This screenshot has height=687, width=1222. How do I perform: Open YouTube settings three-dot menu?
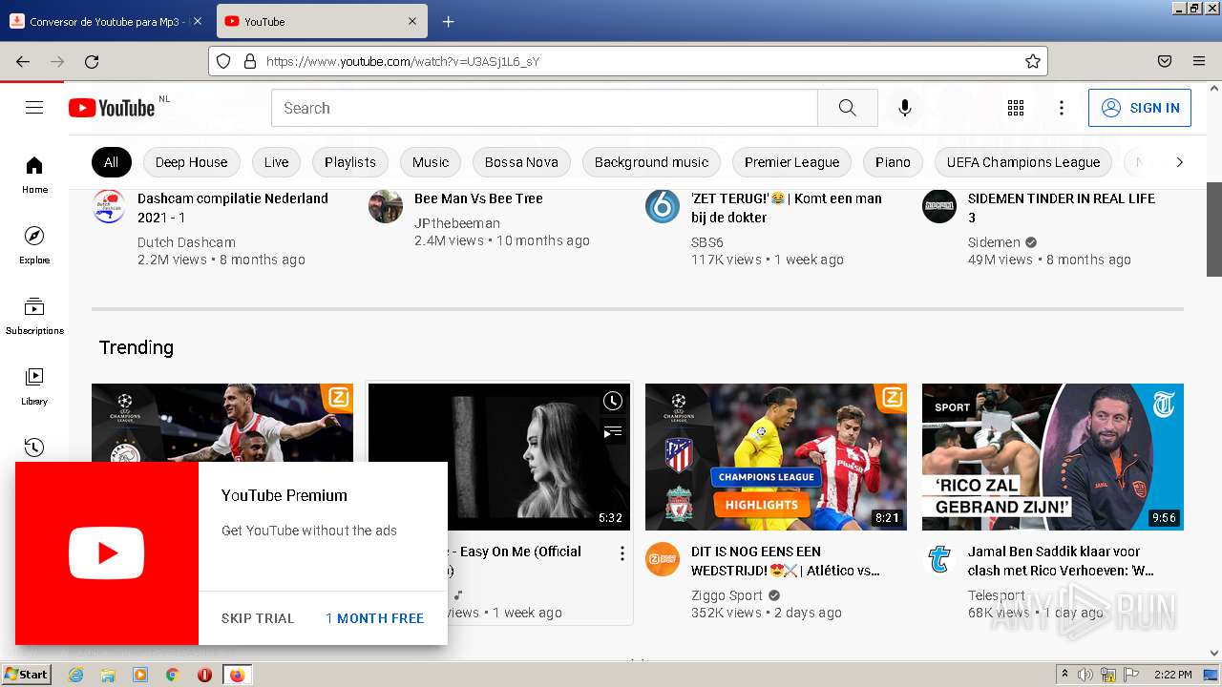click(x=1062, y=108)
